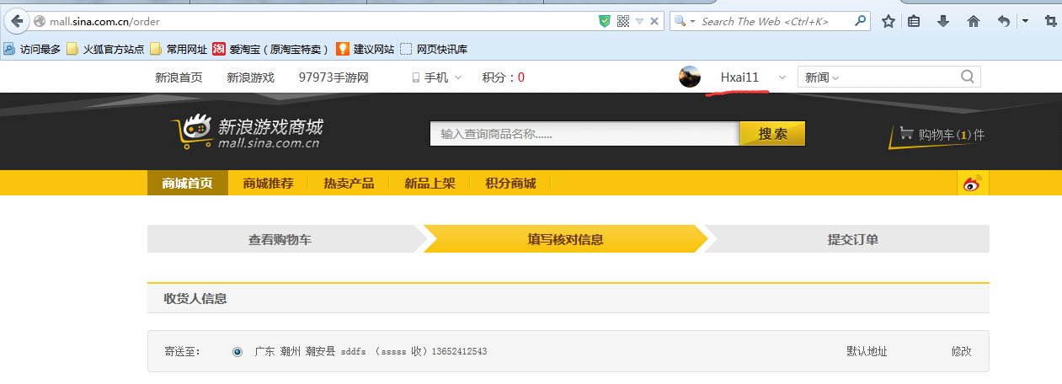Open the 97973手游网 link
The width and height of the screenshot is (1062, 384).
click(334, 77)
